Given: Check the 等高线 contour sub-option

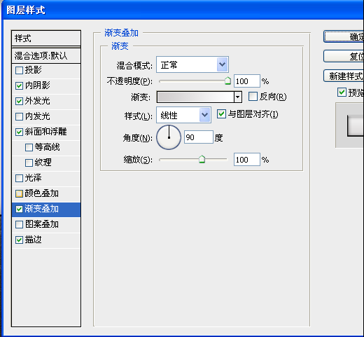Looking at the screenshot, I should click(x=29, y=147).
